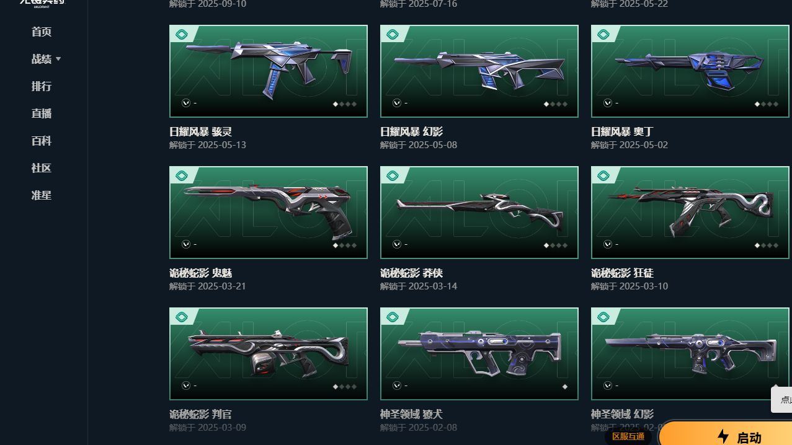Click the VP currency icon on 诡秘蛇影 莽侠 card
The width and height of the screenshot is (792, 445).
click(397, 244)
